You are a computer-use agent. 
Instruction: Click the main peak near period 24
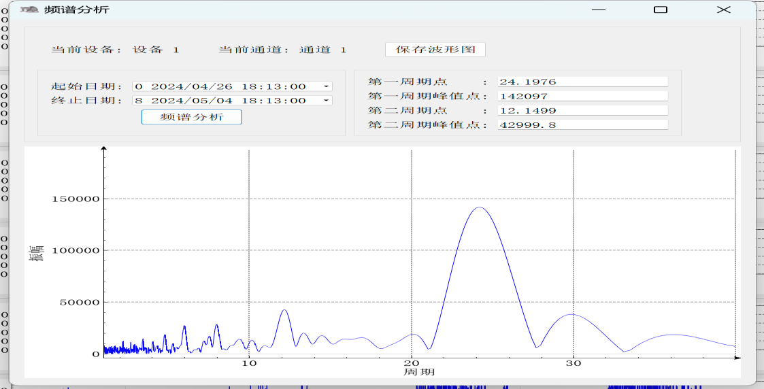click(x=480, y=207)
